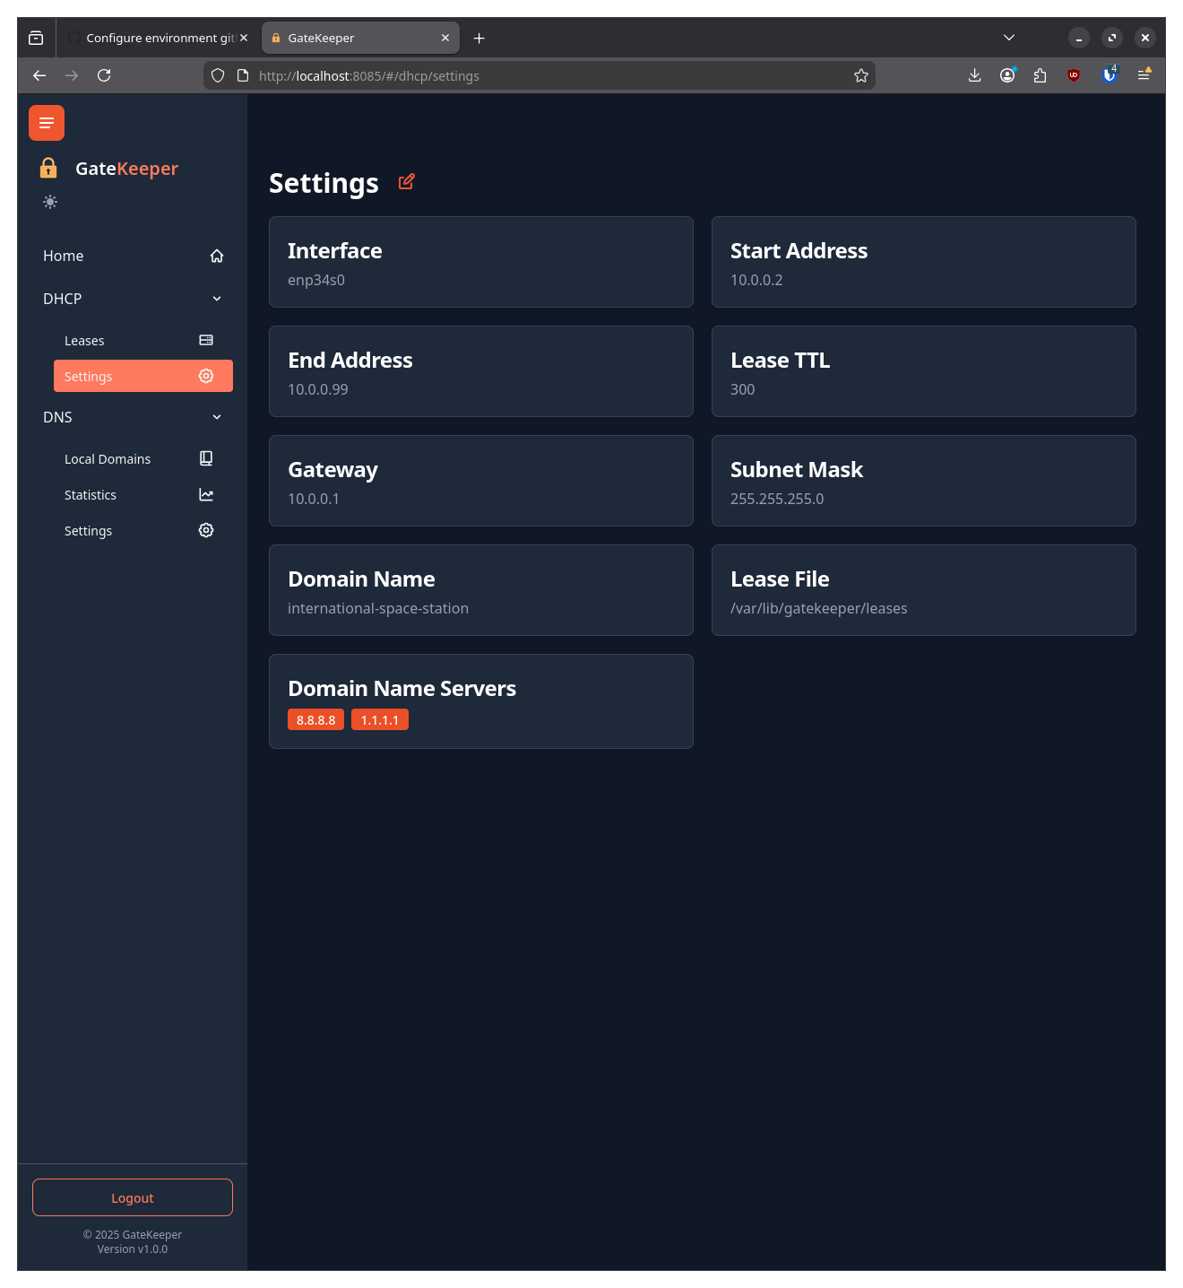Click the Leases card icon in sidebar
The image size is (1183, 1288).
pos(205,340)
